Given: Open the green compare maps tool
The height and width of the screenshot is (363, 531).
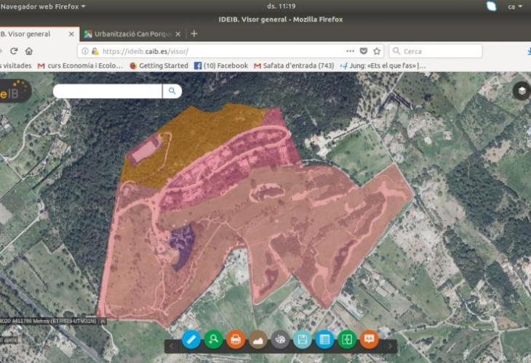Looking at the screenshot, I should [x=347, y=339].
